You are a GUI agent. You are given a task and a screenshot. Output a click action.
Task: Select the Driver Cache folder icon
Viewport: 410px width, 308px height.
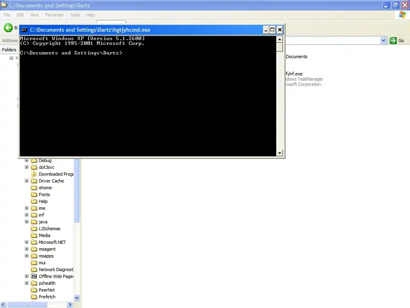coord(34,181)
